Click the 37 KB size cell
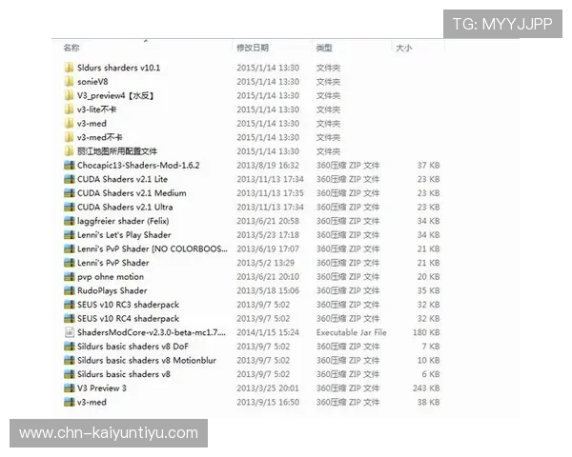 tap(428, 165)
